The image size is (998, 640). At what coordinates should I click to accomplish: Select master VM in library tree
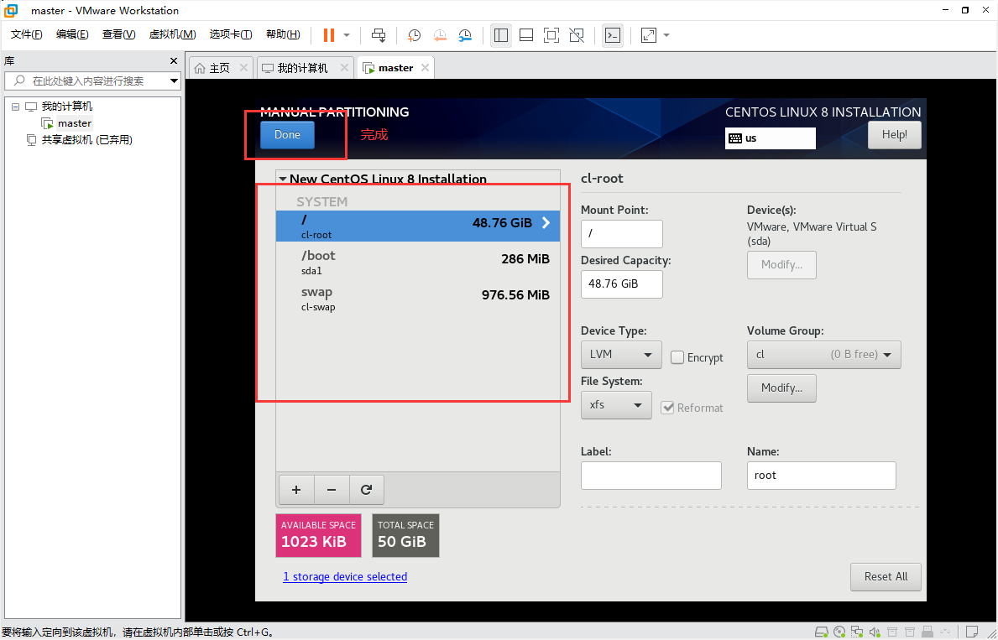pyautogui.click(x=67, y=123)
